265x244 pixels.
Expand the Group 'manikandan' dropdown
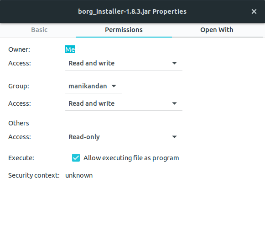pyautogui.click(x=94, y=87)
